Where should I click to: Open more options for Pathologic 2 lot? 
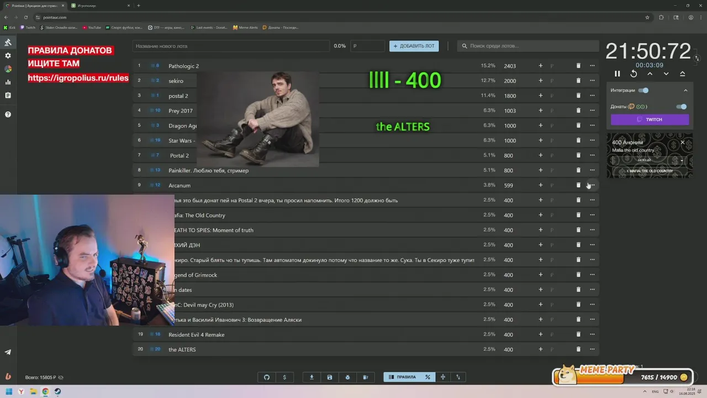coord(592,66)
